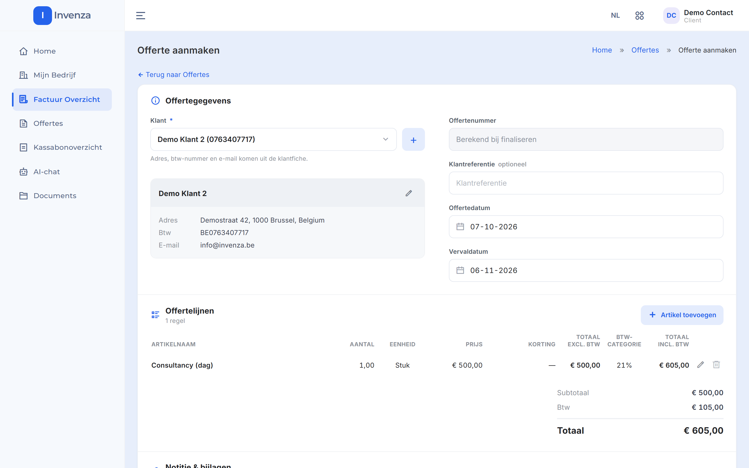
Task: Click the DC user avatar
Action: [x=671, y=16]
